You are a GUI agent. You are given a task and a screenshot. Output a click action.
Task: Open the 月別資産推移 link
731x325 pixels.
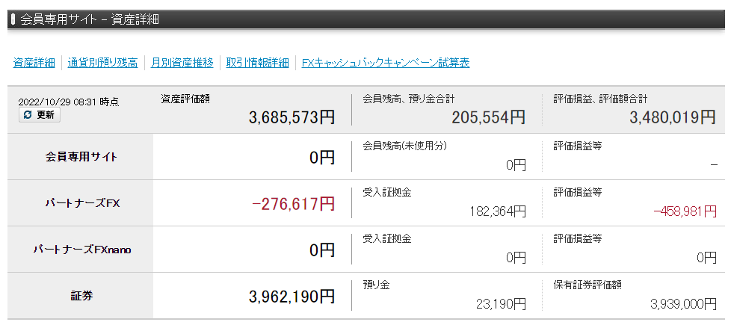182,63
